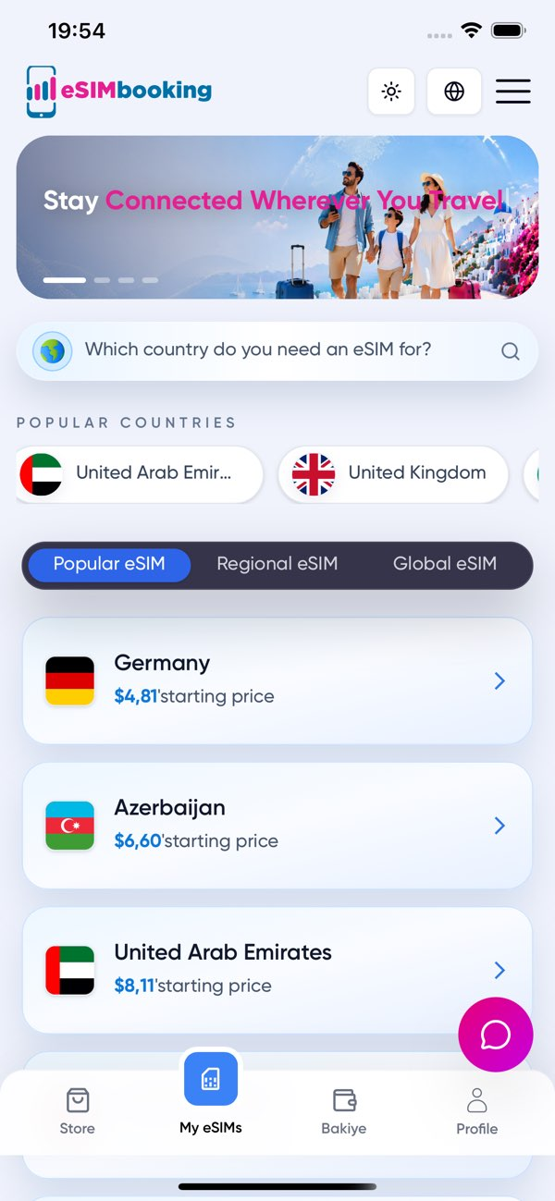Open Store tab icon

78,1100
